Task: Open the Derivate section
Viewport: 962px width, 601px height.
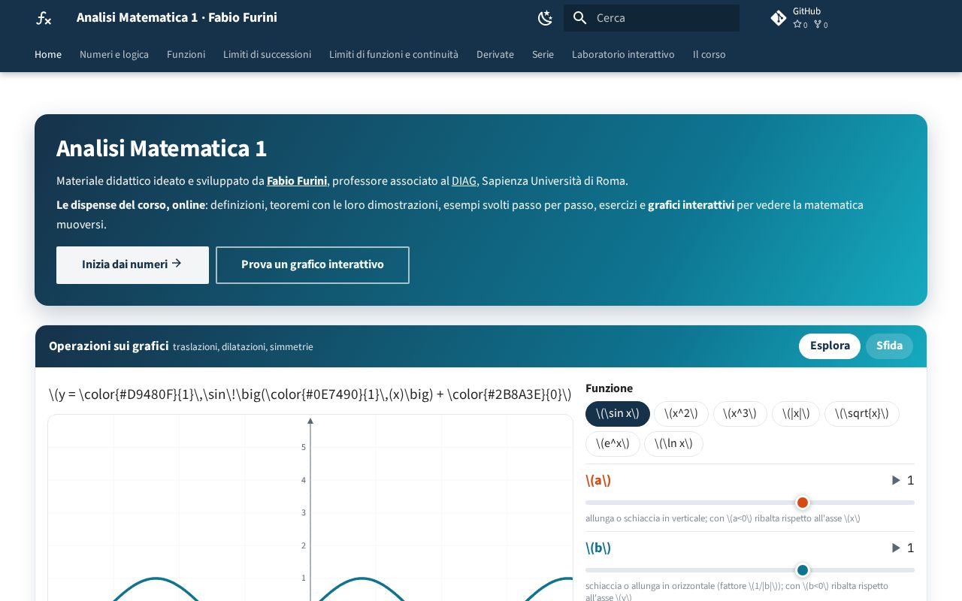Action: click(495, 55)
